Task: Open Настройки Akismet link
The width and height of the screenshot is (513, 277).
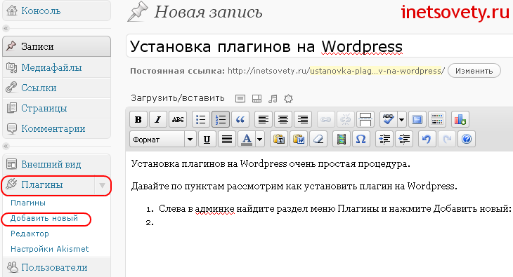Action: tap(50, 249)
